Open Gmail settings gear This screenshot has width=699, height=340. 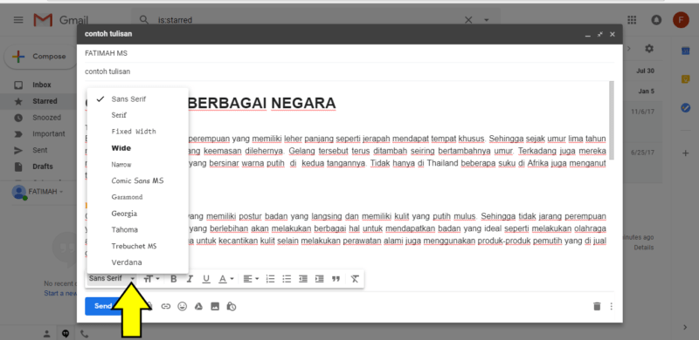point(649,49)
